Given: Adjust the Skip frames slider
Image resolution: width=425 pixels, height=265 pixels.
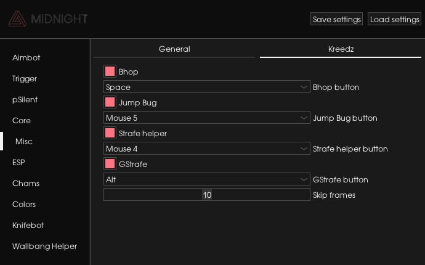Looking at the screenshot, I should [x=207, y=195].
